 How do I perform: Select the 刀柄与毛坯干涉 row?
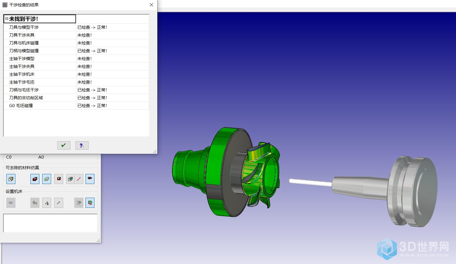click(76, 90)
